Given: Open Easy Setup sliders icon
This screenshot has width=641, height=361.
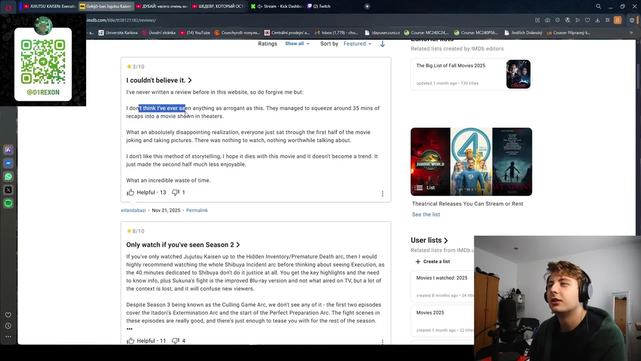Looking at the screenshot, I should point(607,20).
